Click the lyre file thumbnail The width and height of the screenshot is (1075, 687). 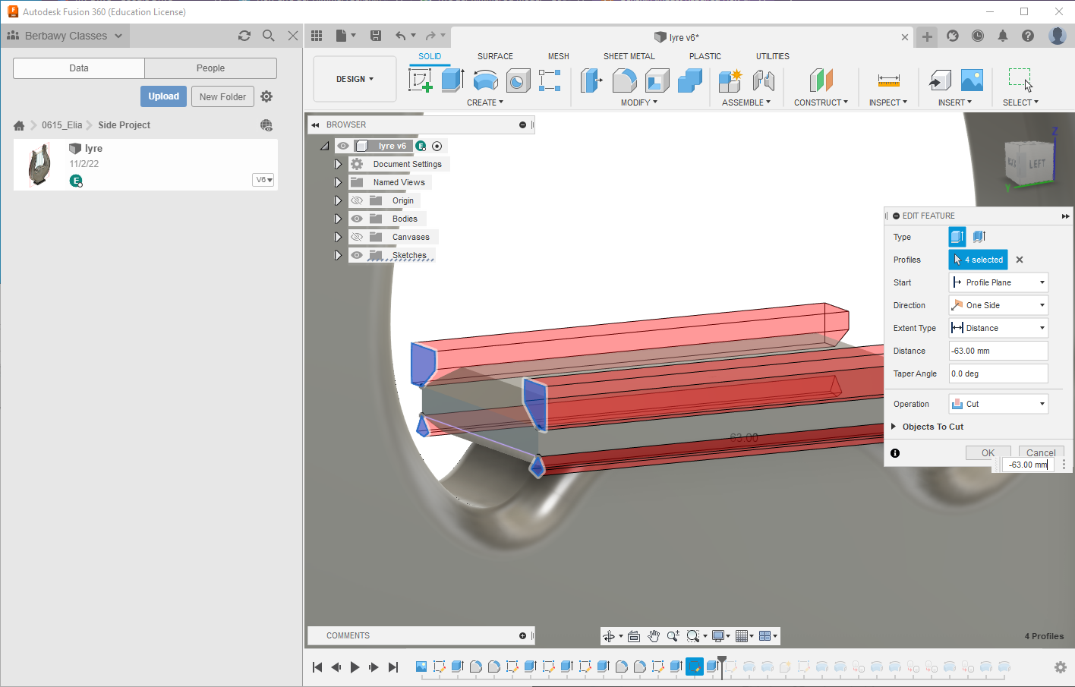(39, 165)
